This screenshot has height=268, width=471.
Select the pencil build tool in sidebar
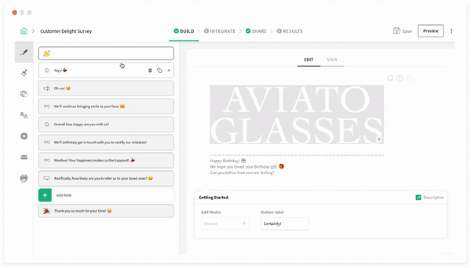[x=24, y=52]
